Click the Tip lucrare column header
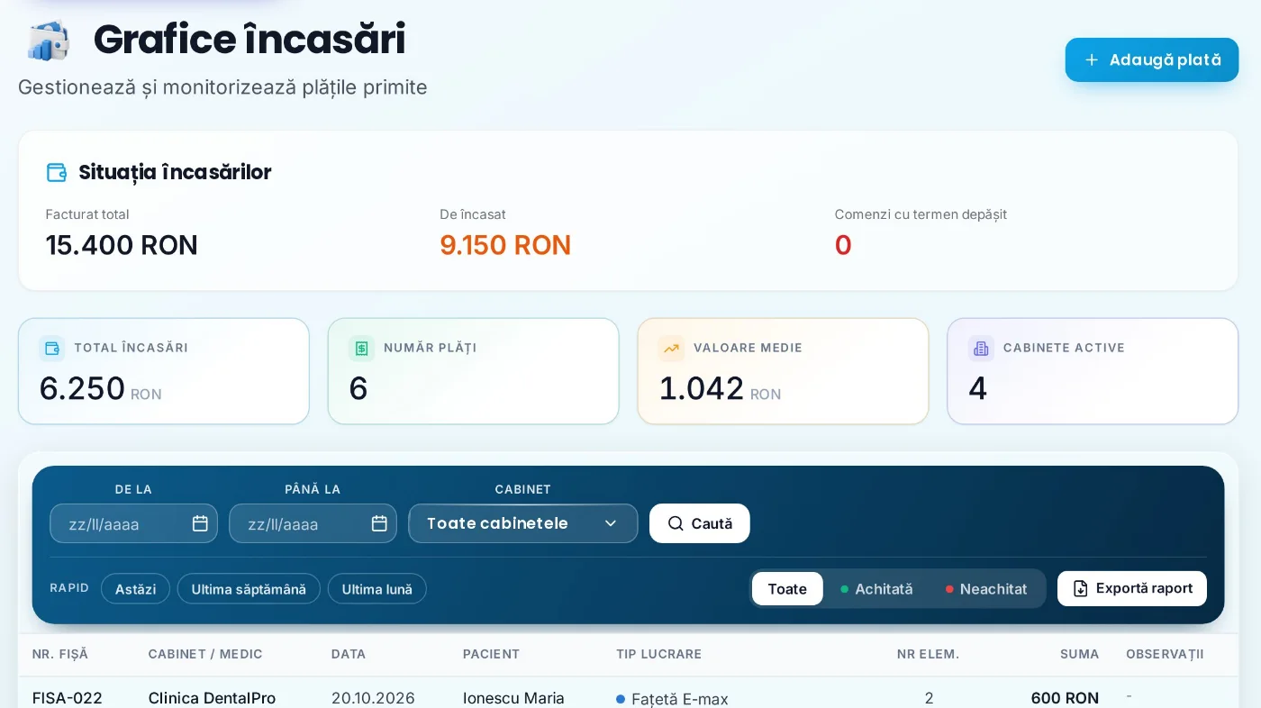The height and width of the screenshot is (708, 1261). point(658,654)
